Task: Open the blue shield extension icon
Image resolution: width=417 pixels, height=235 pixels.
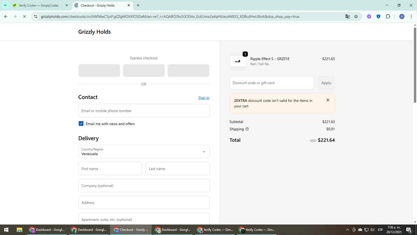Action: pyautogui.click(x=378, y=16)
